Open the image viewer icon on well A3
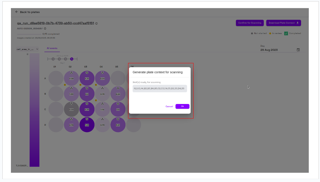Image resolution: width=320 pixels, height=182 pixels. [87, 73]
